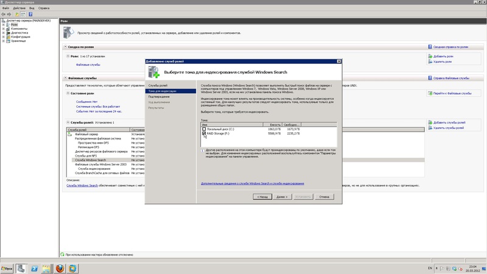Collapse the Сводка по ролям section
The width and height of the screenshot is (487, 274).
(x=65, y=47)
